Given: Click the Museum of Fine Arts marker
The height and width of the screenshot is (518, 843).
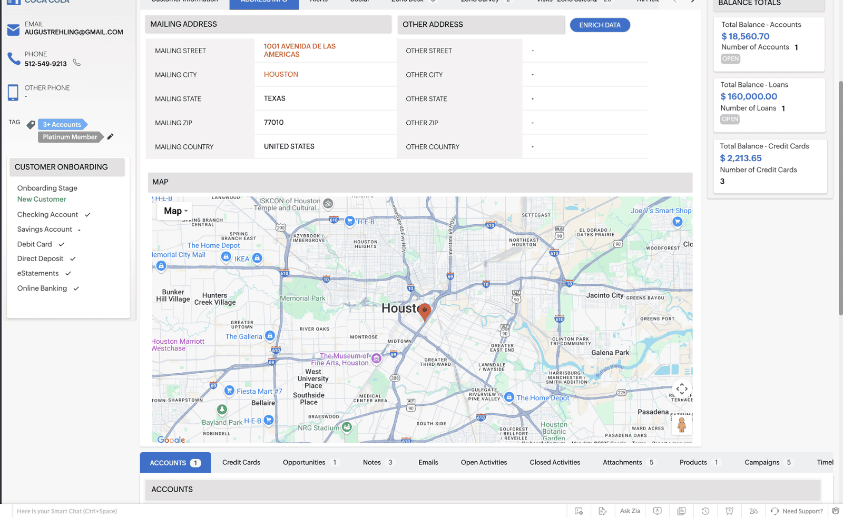Looking at the screenshot, I should click(376, 358).
